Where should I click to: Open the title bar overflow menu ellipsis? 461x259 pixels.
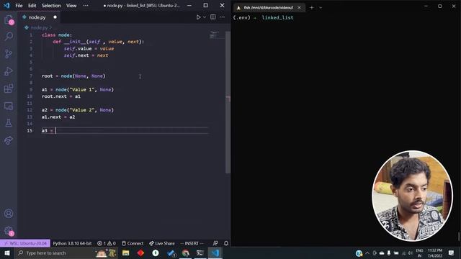86,5
